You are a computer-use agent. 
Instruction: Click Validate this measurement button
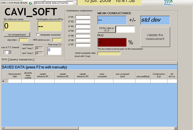(155, 37)
